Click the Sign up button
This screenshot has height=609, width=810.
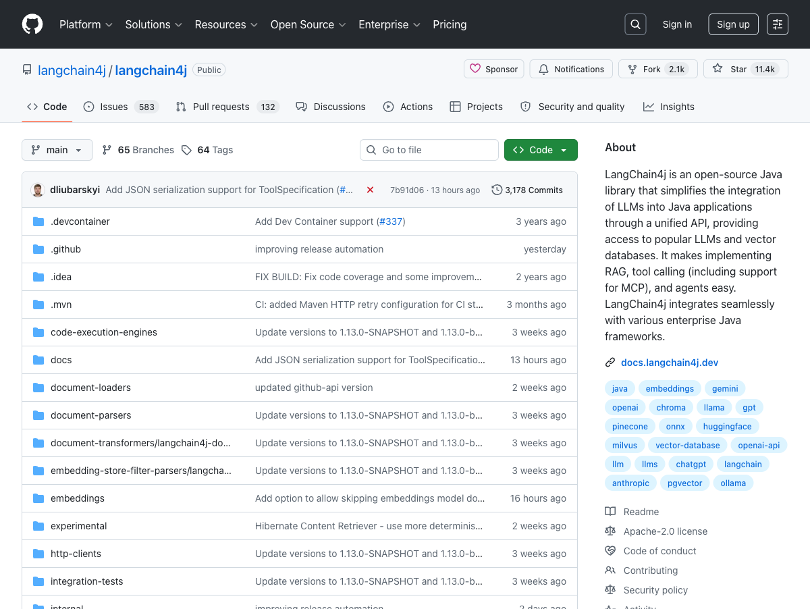click(733, 24)
